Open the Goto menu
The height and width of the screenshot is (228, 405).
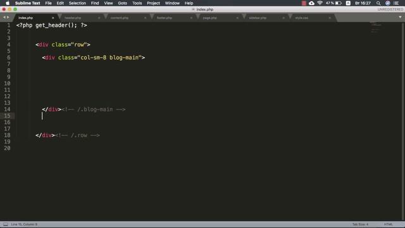[122, 3]
